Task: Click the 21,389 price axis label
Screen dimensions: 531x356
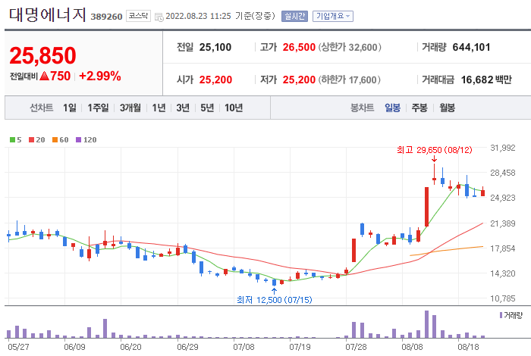Action: [502, 223]
